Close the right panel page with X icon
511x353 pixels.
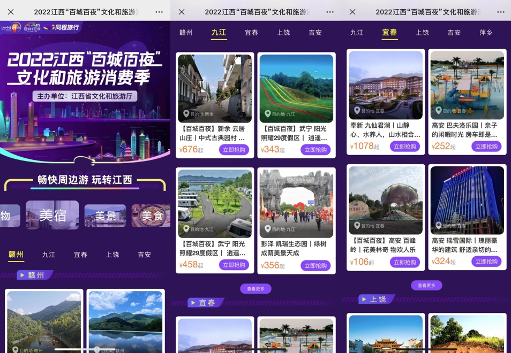coord(352,12)
